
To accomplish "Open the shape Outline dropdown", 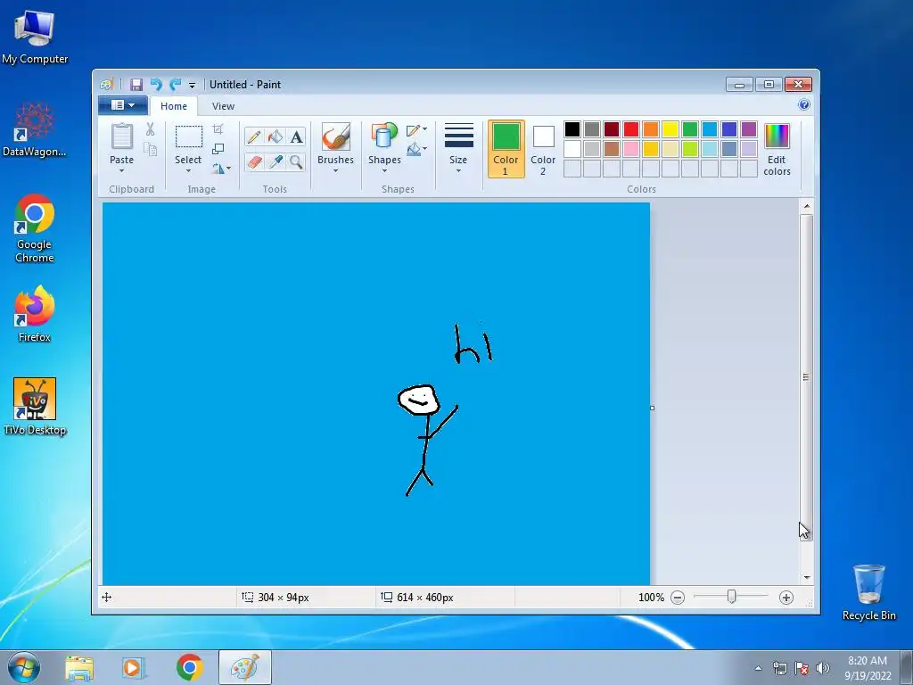I will (x=417, y=130).
